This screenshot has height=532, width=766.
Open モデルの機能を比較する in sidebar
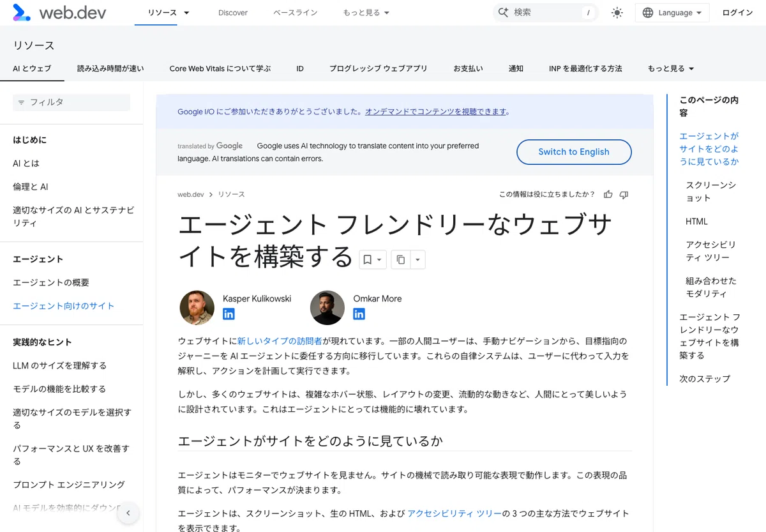(x=59, y=389)
